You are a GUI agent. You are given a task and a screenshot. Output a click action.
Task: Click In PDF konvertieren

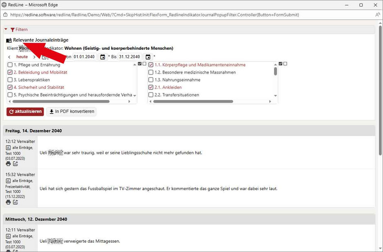tap(71, 111)
